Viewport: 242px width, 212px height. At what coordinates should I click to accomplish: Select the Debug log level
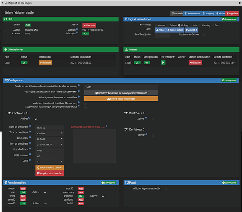(179, 25)
